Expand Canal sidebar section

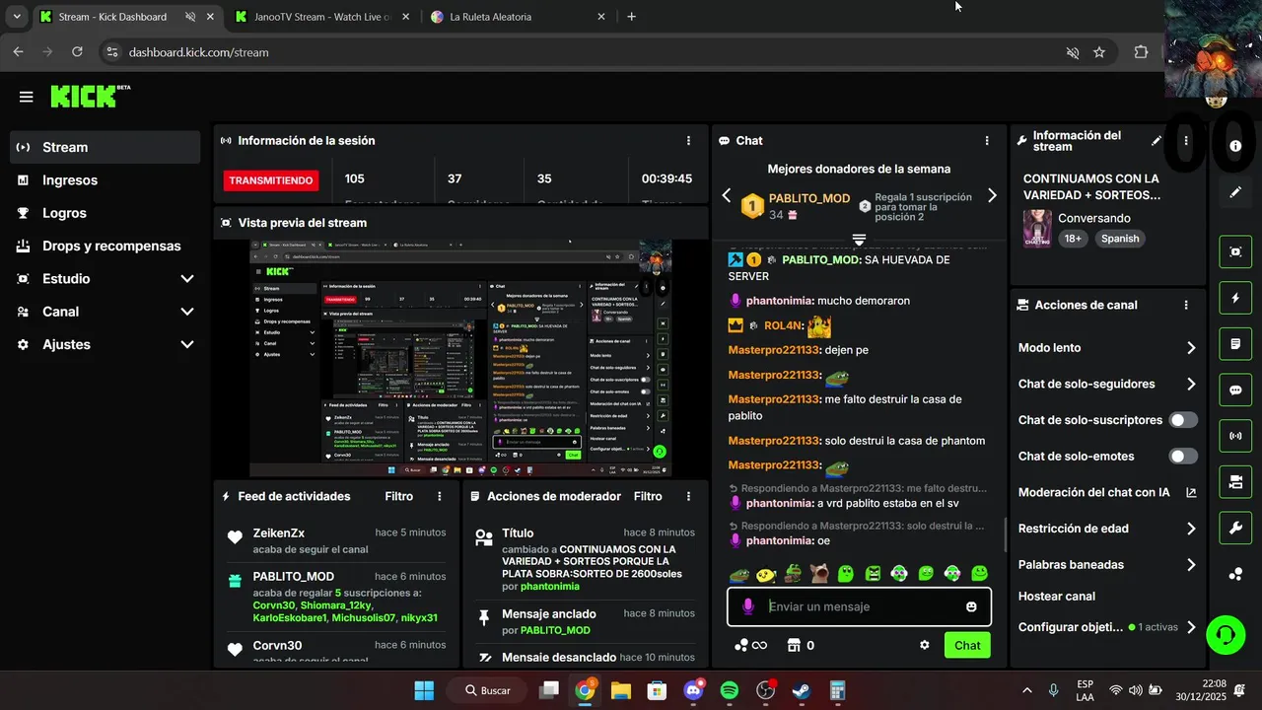pyautogui.click(x=187, y=312)
